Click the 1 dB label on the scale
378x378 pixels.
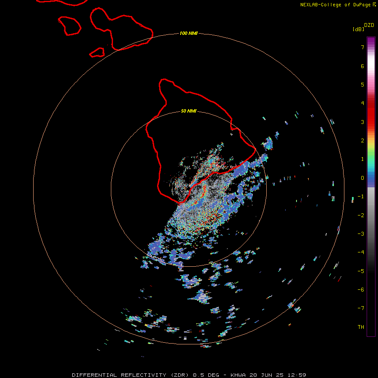(362, 159)
